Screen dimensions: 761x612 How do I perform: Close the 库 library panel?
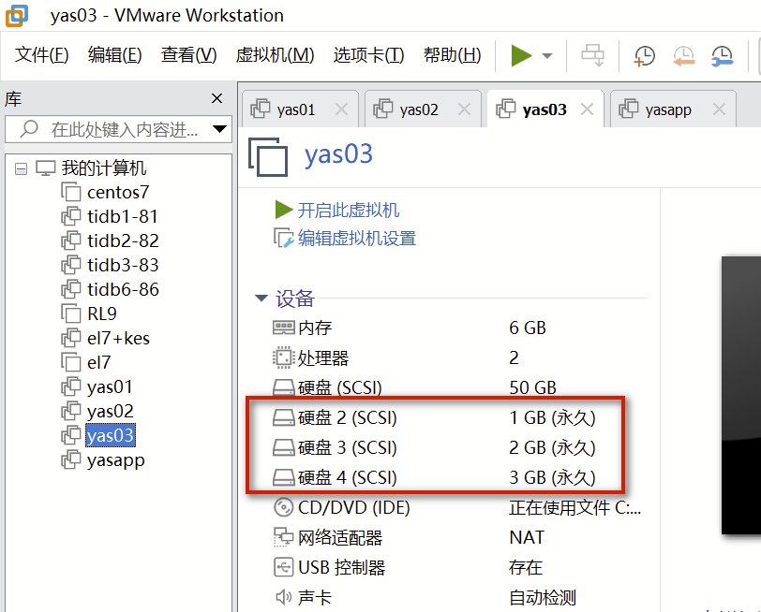point(216,98)
